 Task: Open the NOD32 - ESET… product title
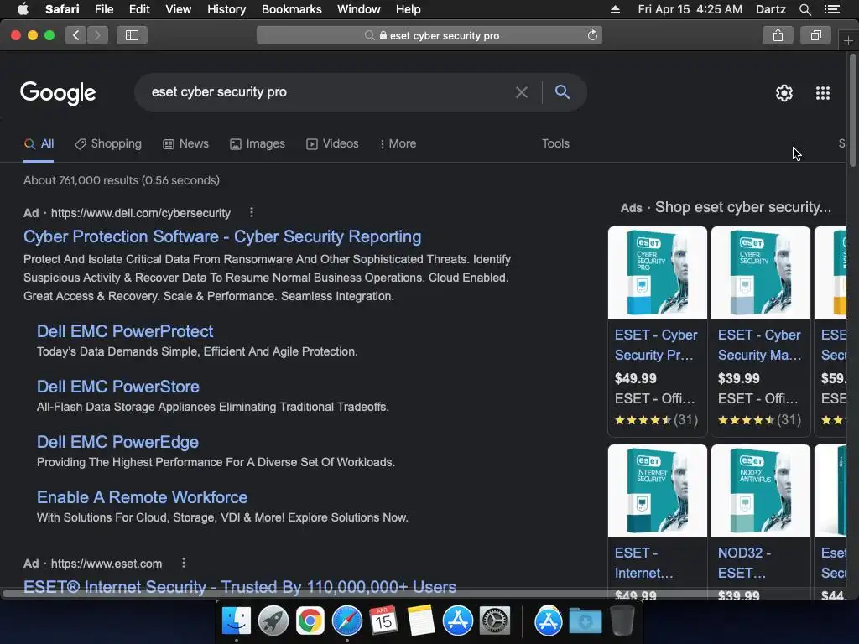(x=745, y=563)
